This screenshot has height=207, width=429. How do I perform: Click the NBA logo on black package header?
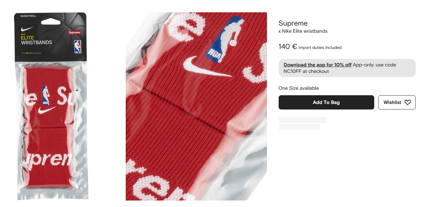[x=77, y=47]
